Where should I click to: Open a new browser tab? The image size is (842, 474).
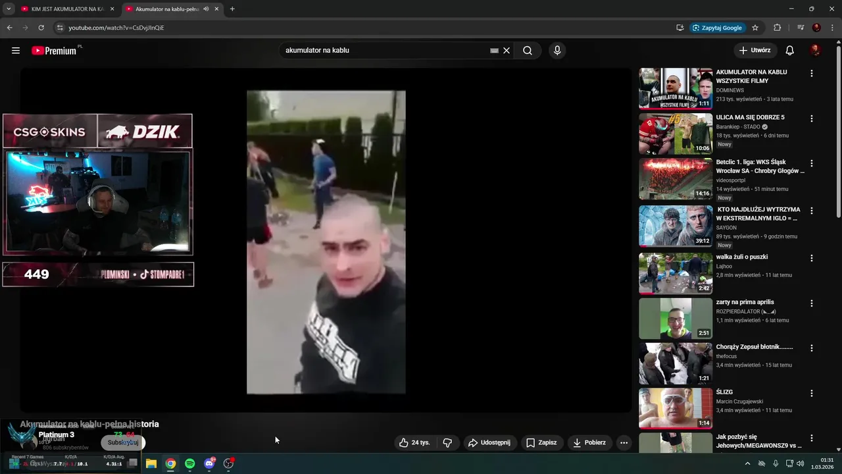(x=232, y=9)
